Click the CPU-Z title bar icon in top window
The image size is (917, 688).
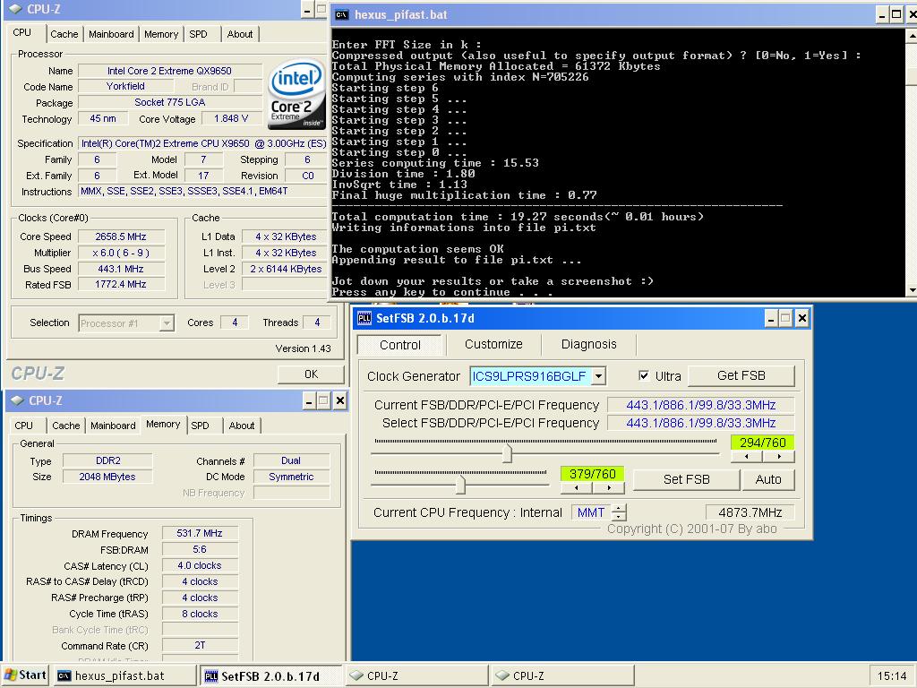point(16,9)
